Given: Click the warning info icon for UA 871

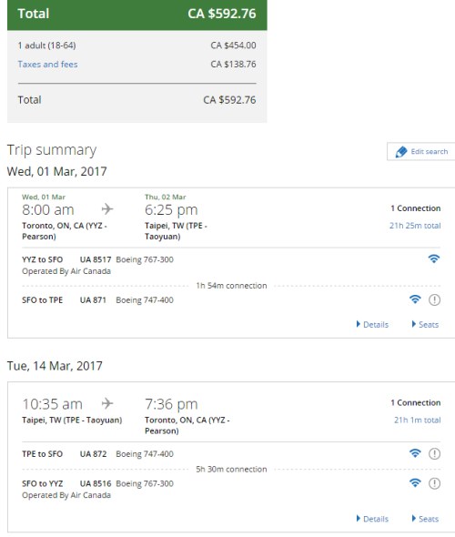Looking at the screenshot, I should pyautogui.click(x=434, y=300).
